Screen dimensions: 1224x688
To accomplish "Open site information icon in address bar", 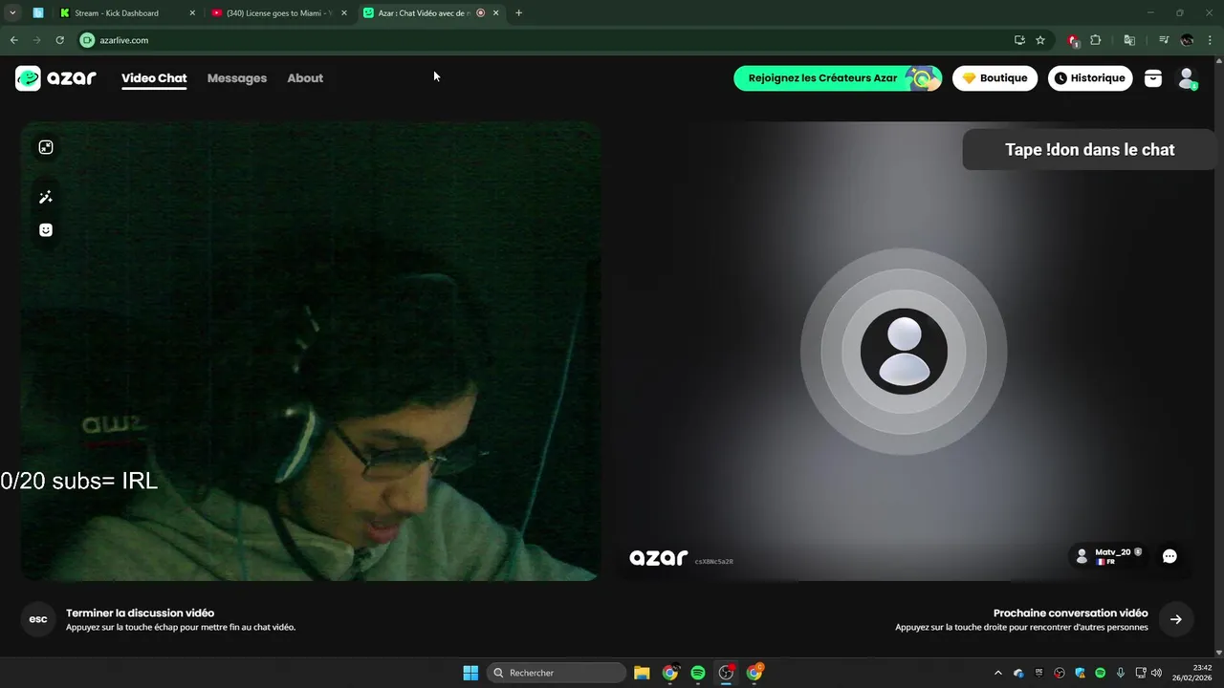I will [x=87, y=40].
